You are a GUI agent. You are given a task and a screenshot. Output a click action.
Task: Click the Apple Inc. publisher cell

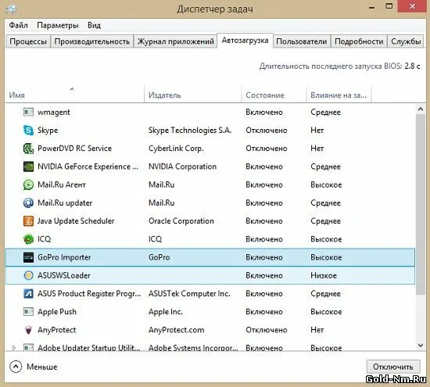166,312
